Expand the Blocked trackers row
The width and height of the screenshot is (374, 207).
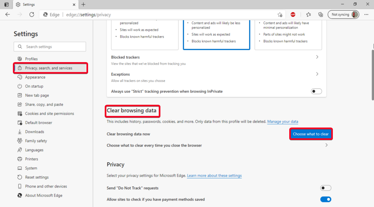[x=317, y=57]
